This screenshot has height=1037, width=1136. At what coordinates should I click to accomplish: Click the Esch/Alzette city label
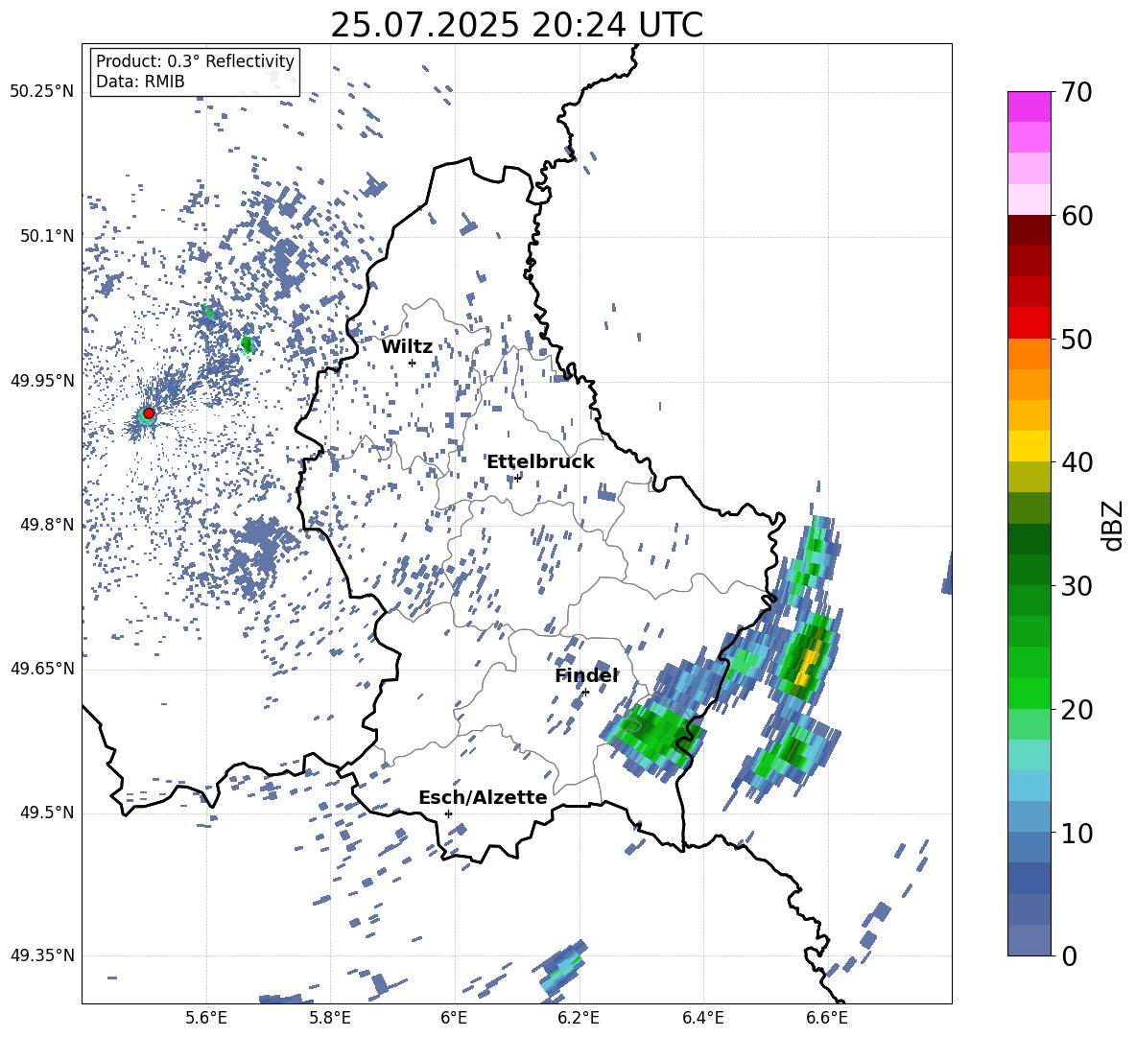483,797
